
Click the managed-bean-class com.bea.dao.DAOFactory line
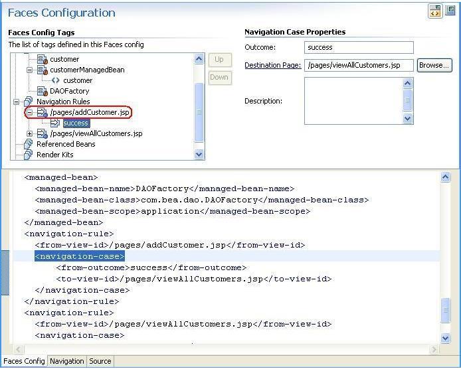202,200
